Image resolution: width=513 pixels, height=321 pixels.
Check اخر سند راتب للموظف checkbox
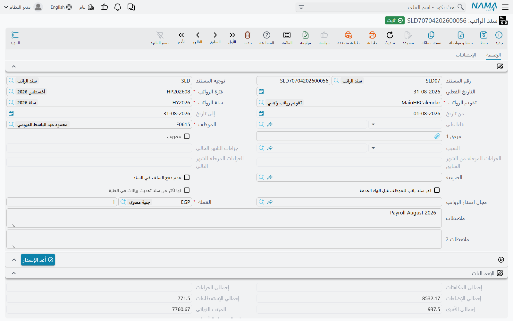click(437, 190)
